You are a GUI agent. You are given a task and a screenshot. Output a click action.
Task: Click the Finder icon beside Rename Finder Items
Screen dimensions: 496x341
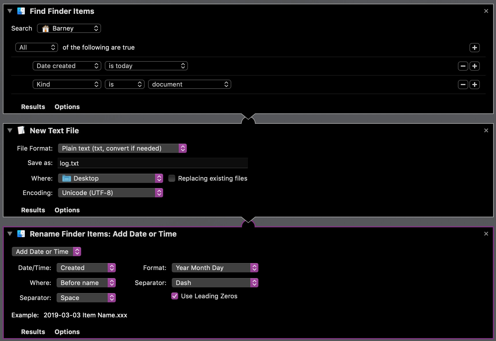tap(21, 234)
